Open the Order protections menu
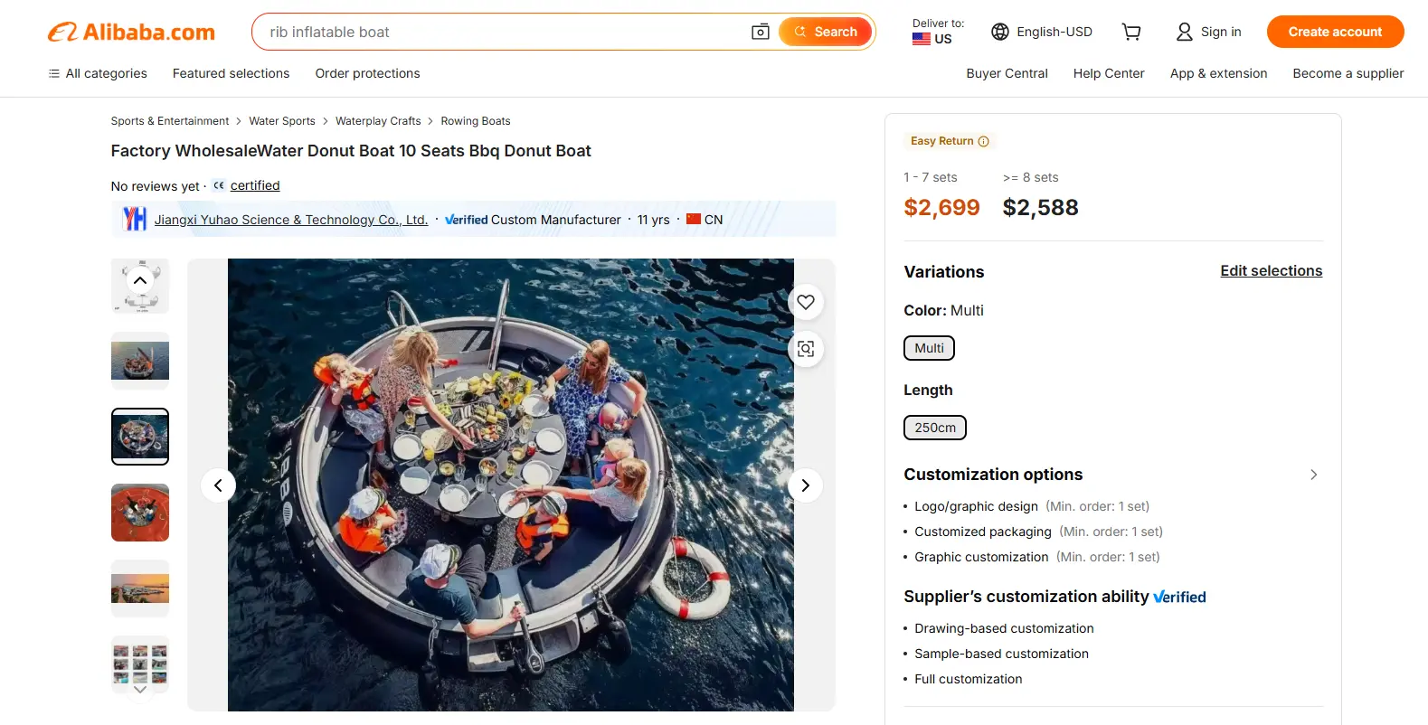Viewport: 1428px width, 725px height. [x=367, y=73]
